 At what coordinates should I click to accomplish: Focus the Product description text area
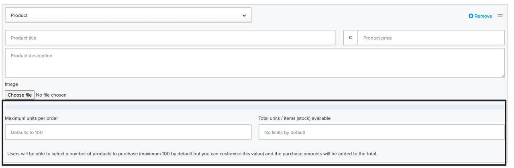[x=255, y=63]
